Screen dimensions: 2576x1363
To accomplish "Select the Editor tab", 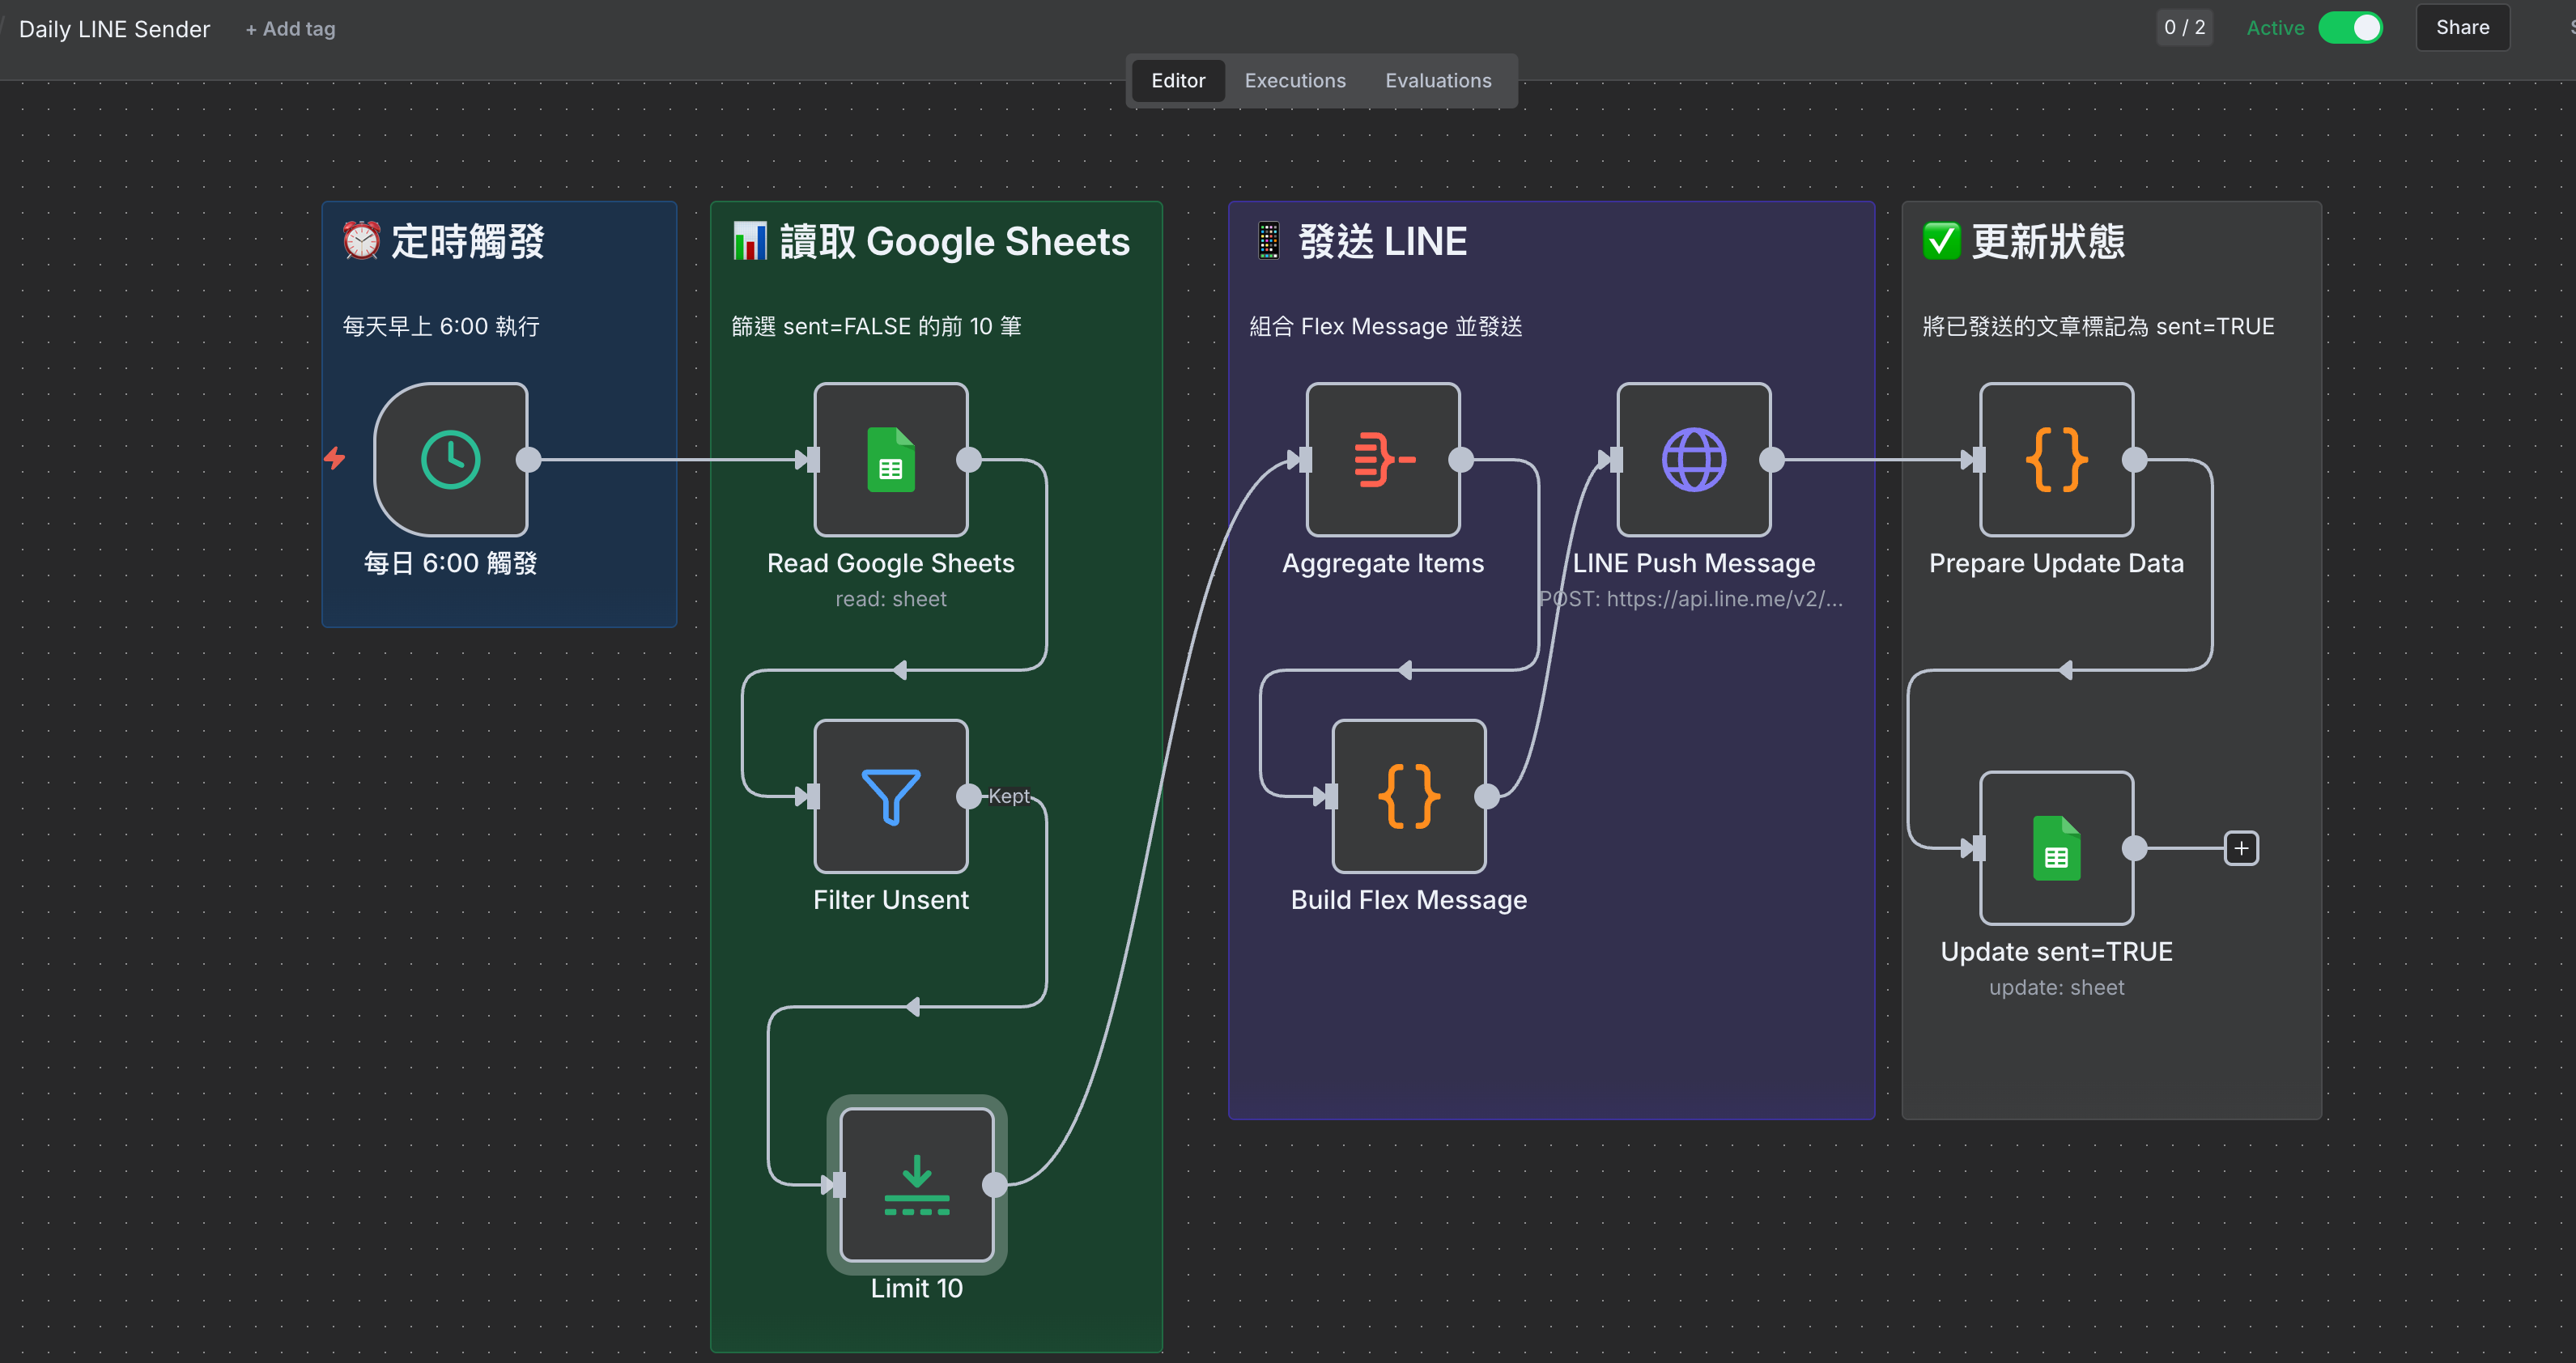I will (x=1177, y=81).
